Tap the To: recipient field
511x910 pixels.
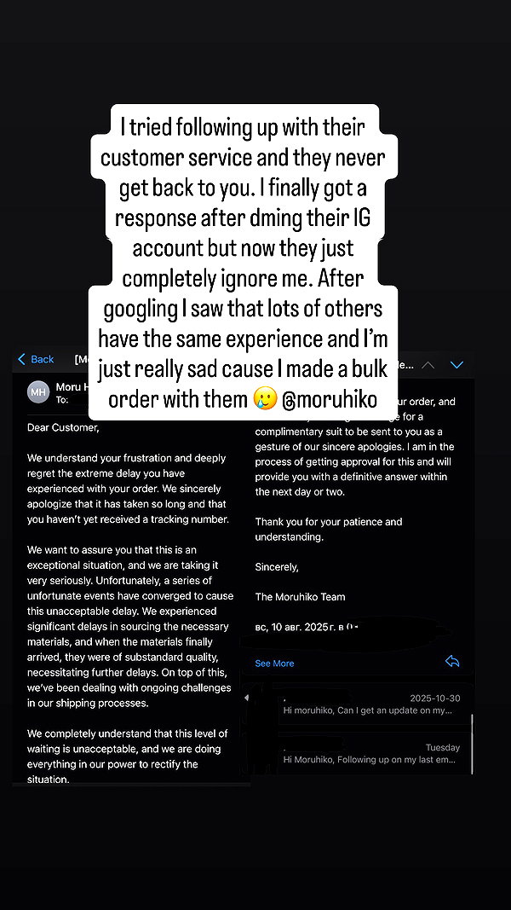pyautogui.click(x=61, y=400)
